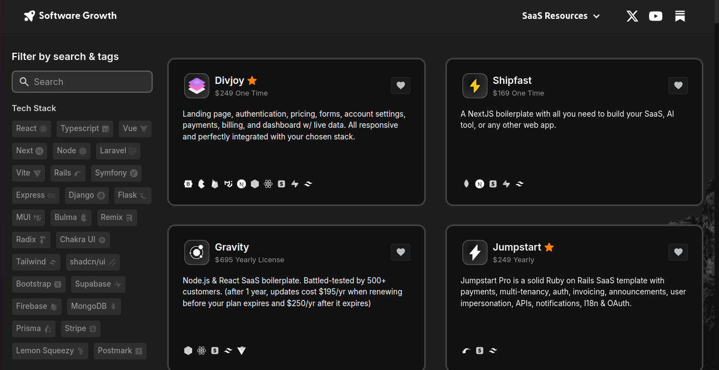Click the Rails icon on Jumpstart card
719x370 pixels.
click(x=466, y=351)
